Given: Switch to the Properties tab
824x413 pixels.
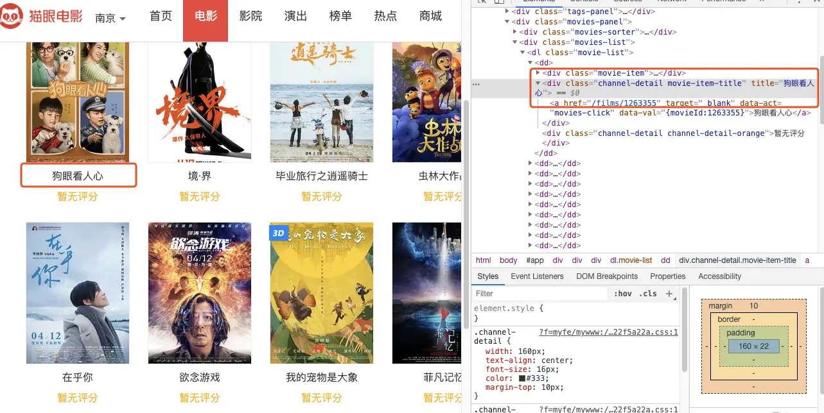Looking at the screenshot, I should [x=668, y=276].
